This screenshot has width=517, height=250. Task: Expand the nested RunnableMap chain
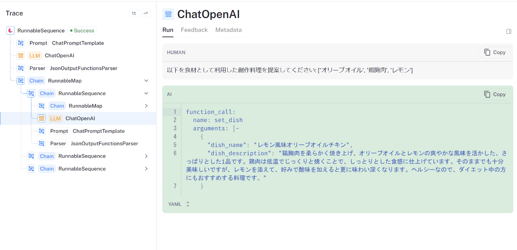146,106
